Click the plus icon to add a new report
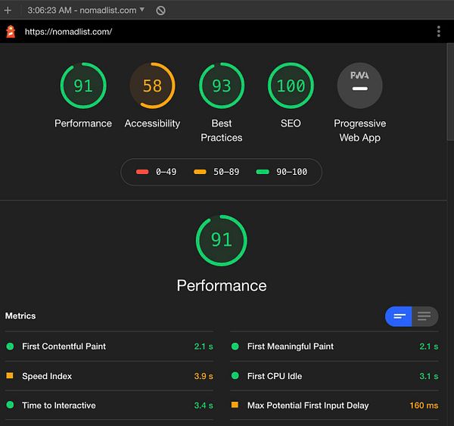The height and width of the screenshot is (426, 454). 8,11
